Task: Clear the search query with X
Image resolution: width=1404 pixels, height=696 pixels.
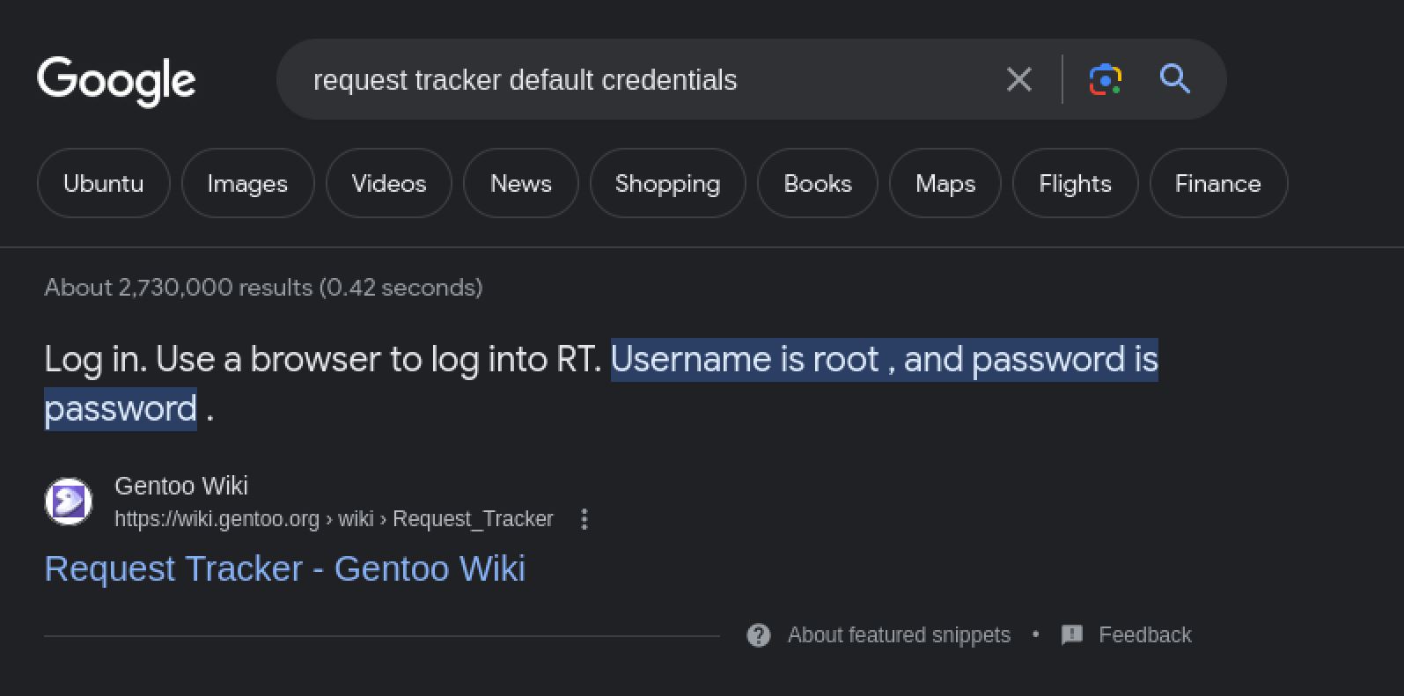Action: pyautogui.click(x=1018, y=80)
